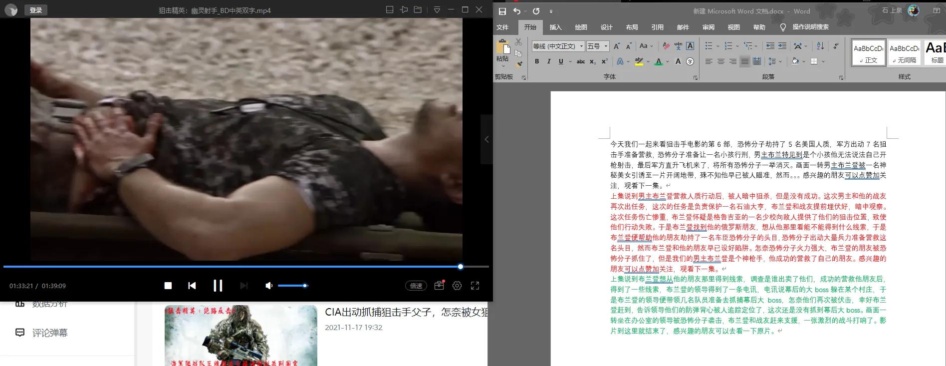Switch to the 布局 ribbon tab

[632, 27]
